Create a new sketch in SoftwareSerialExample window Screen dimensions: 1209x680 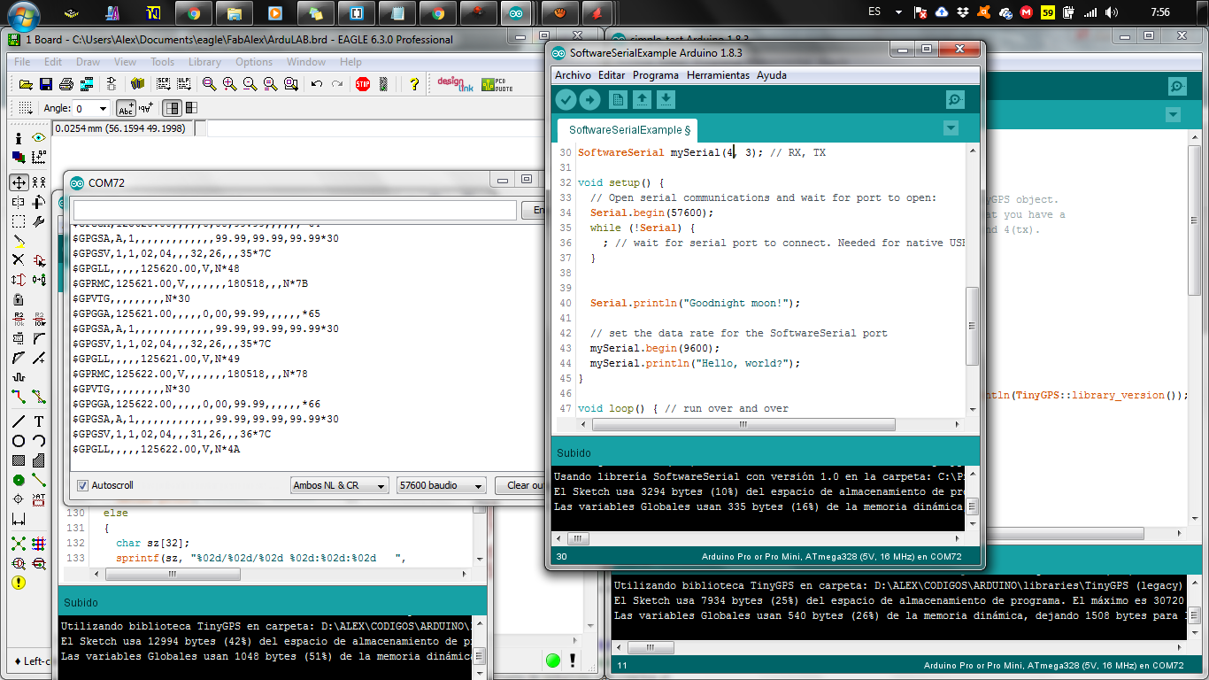click(618, 100)
